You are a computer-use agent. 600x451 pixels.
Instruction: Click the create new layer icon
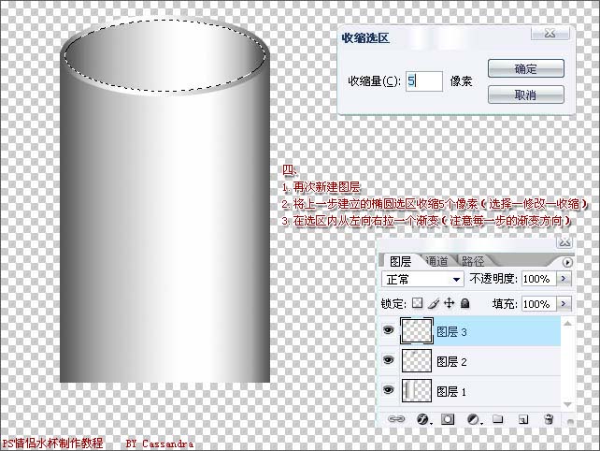523,419
